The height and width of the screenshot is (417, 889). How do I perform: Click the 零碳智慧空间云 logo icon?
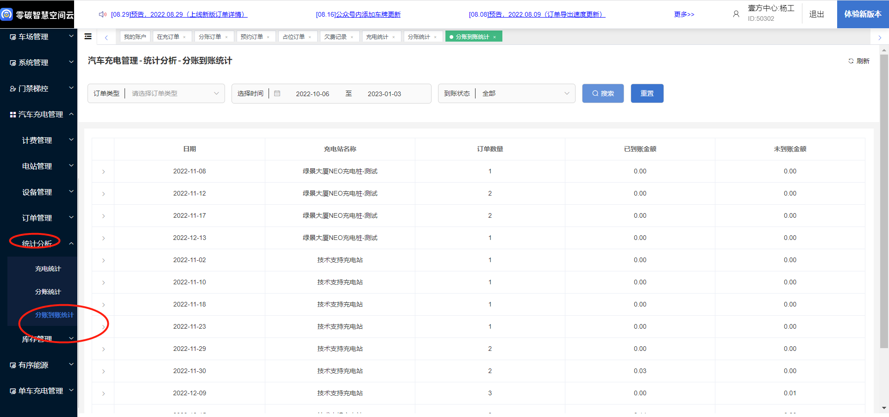click(x=7, y=14)
